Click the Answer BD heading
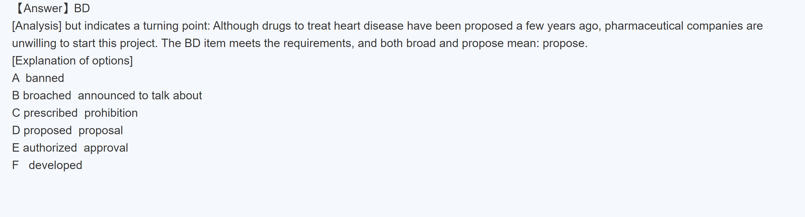 pyautogui.click(x=52, y=8)
